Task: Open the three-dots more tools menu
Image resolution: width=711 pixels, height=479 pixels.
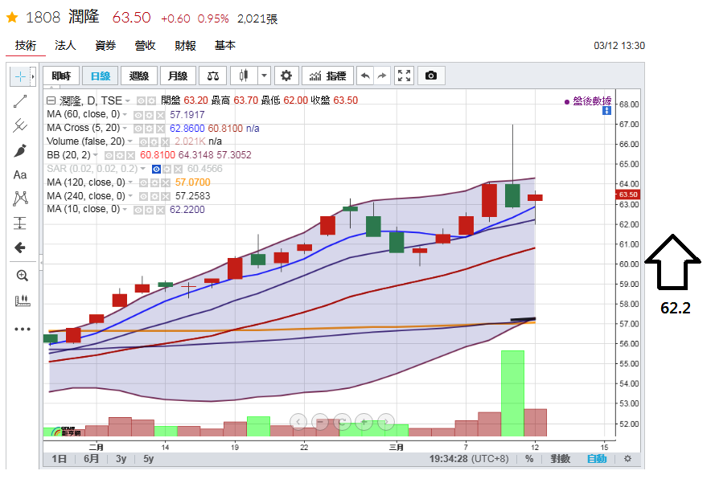Action: [x=23, y=329]
